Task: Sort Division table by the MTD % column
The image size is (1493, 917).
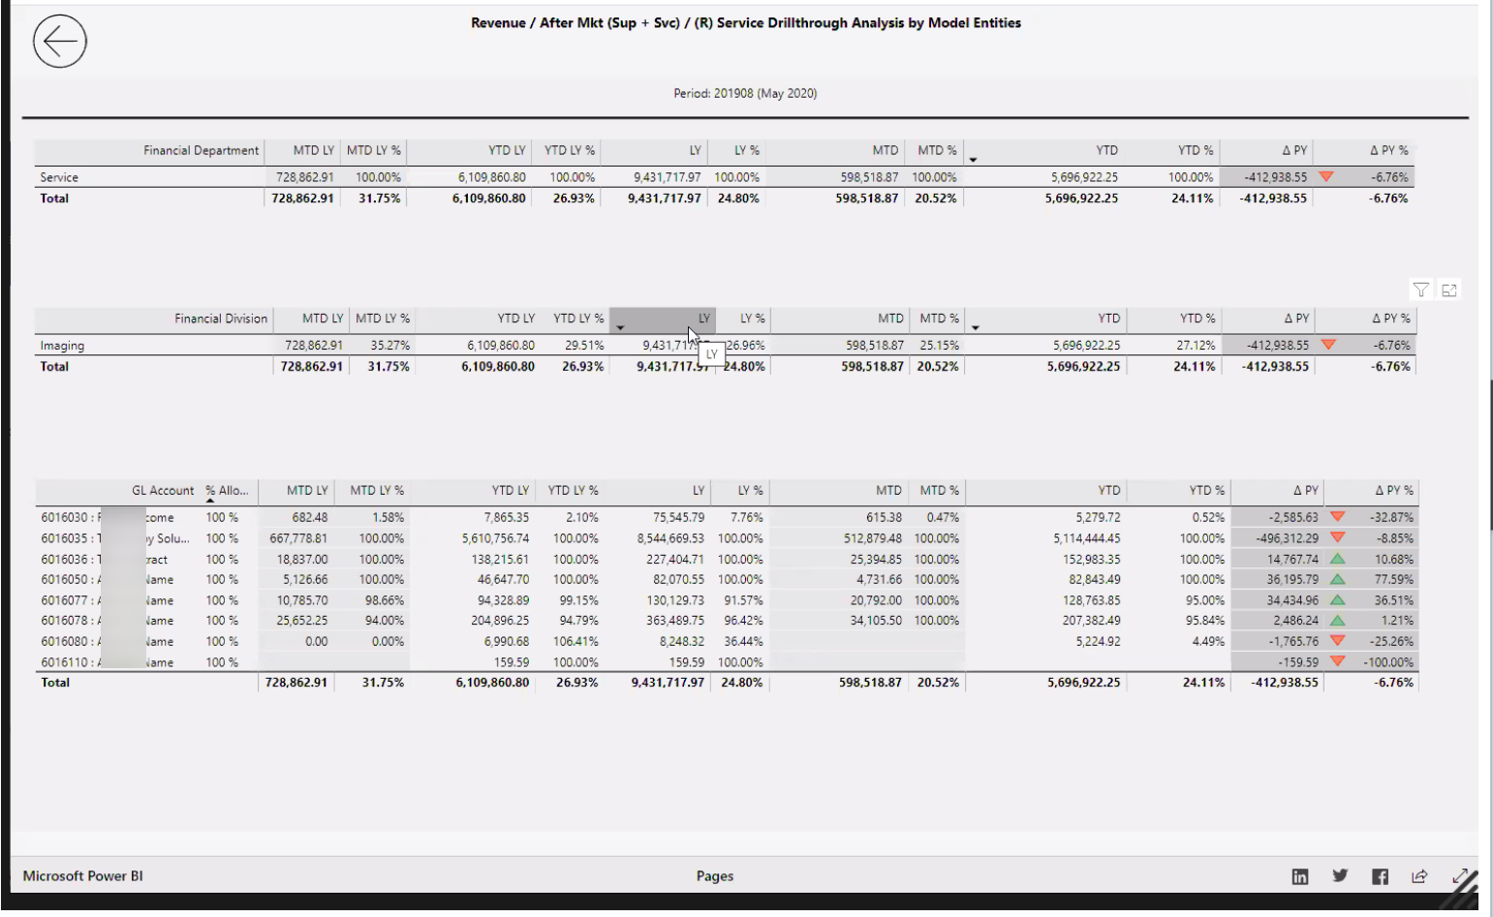Action: (x=938, y=319)
